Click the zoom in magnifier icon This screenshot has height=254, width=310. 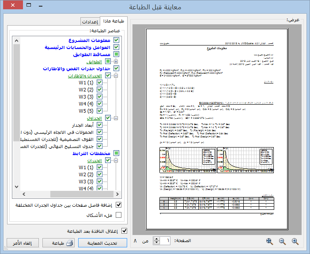coord(295,241)
